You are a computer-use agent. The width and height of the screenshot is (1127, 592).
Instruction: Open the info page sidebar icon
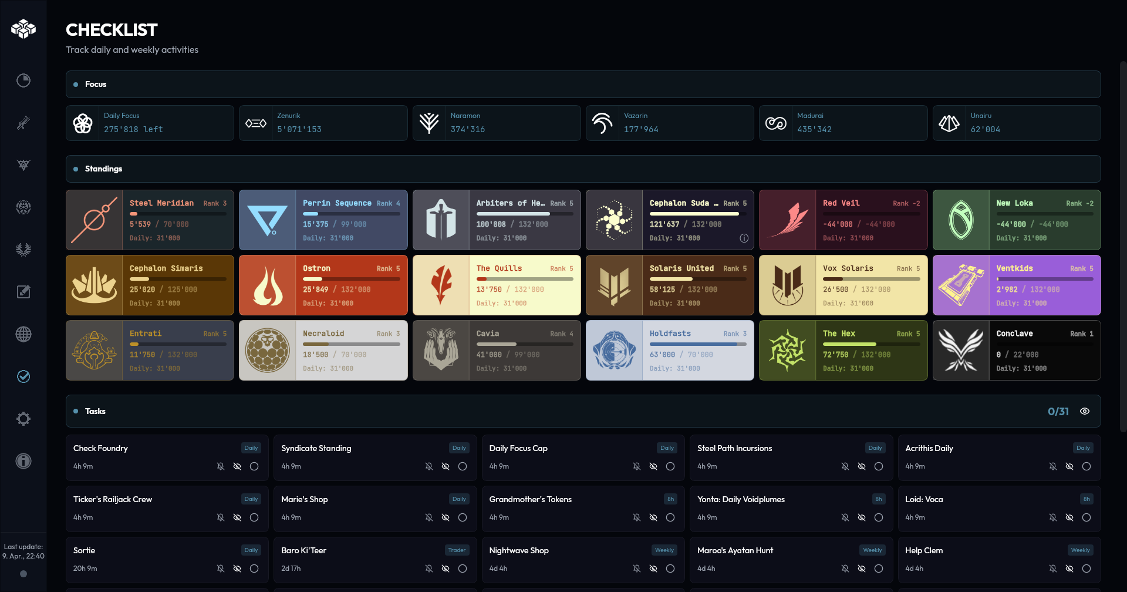(23, 461)
